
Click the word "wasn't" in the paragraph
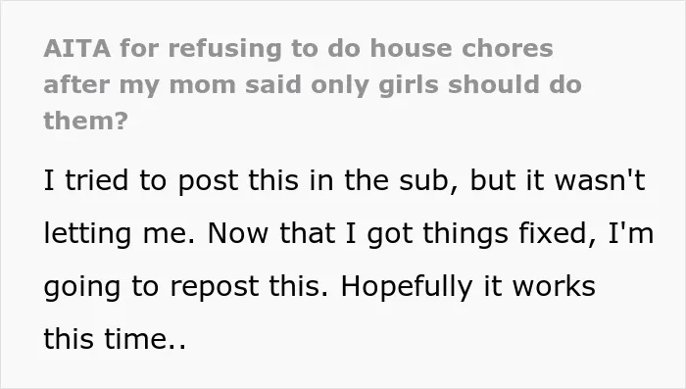600,180
